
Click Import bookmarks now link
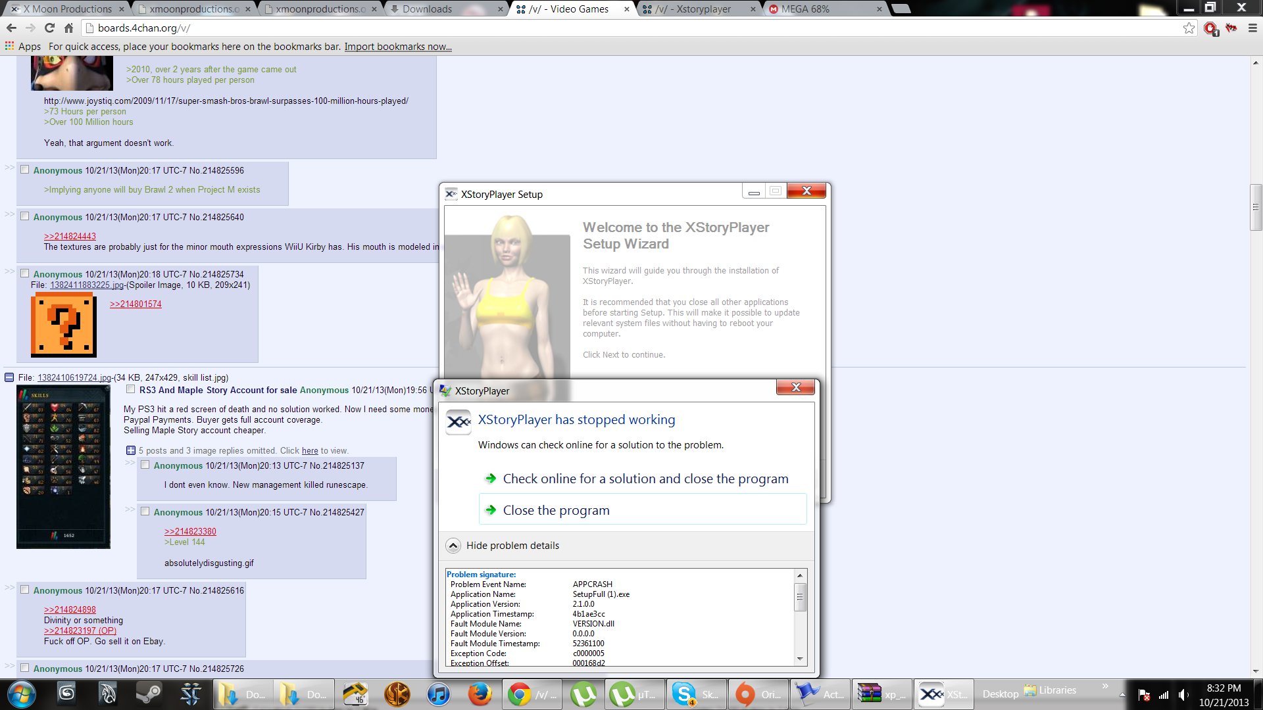click(x=398, y=47)
